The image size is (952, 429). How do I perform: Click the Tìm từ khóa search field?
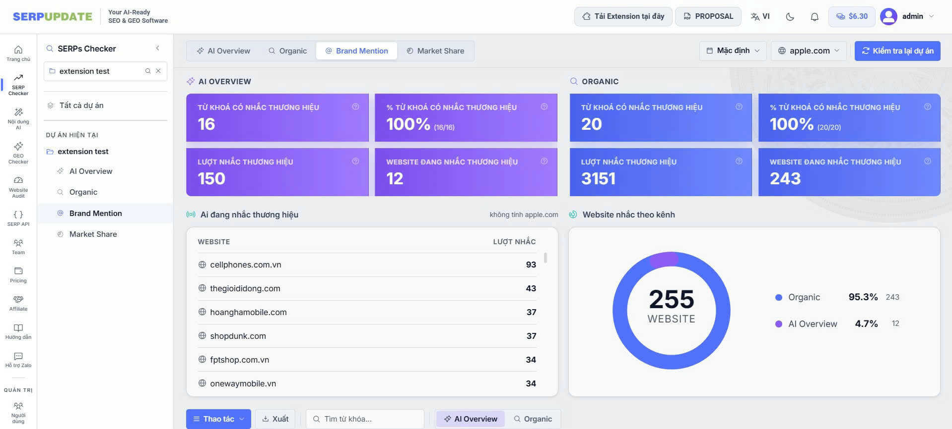click(x=365, y=419)
